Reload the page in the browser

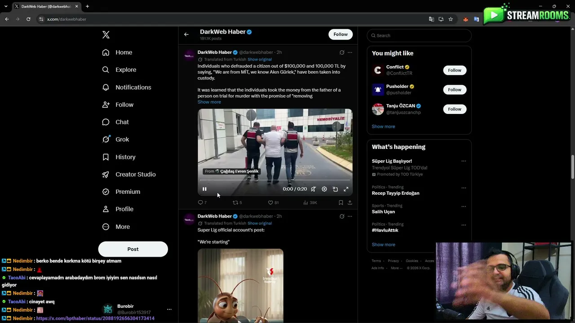tap(28, 19)
